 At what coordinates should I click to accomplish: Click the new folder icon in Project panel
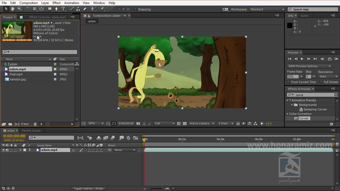coord(10,124)
